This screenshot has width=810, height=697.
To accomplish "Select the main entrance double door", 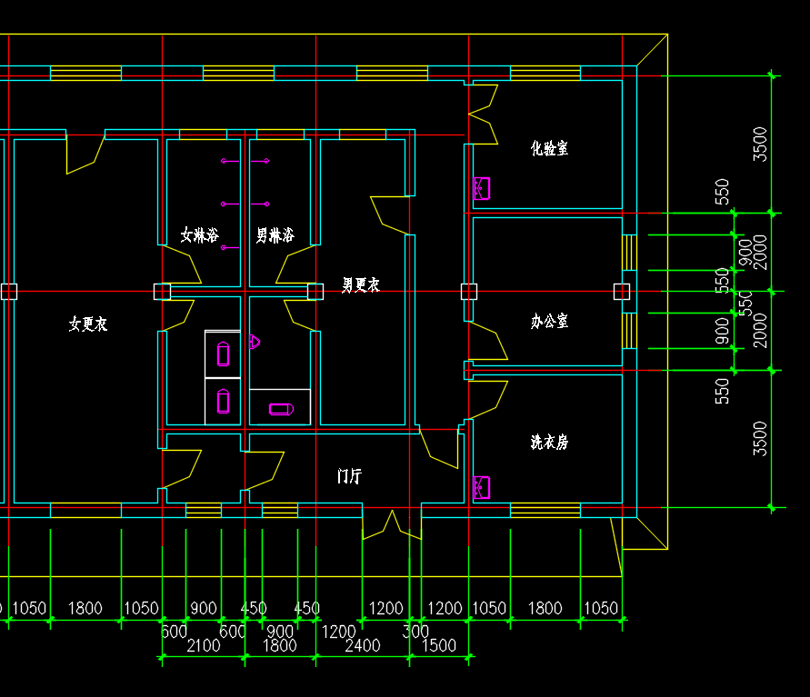I will pos(392,524).
